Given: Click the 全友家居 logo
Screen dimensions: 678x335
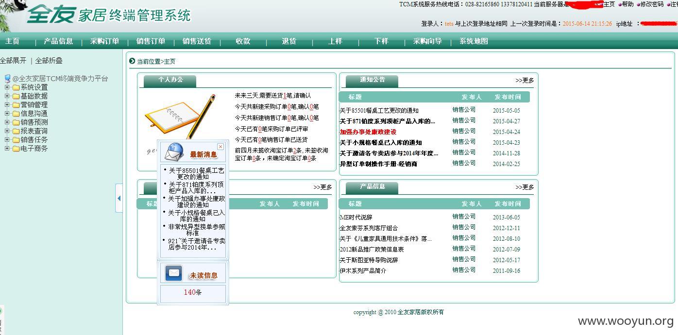Looking at the screenshot, I should 109,15.
